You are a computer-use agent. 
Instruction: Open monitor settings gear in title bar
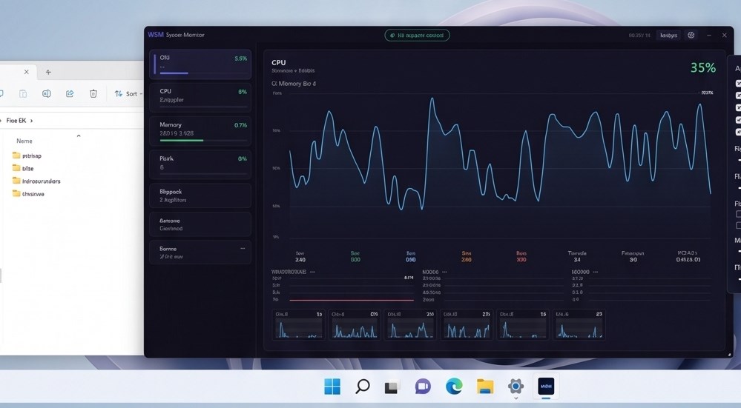[691, 35]
